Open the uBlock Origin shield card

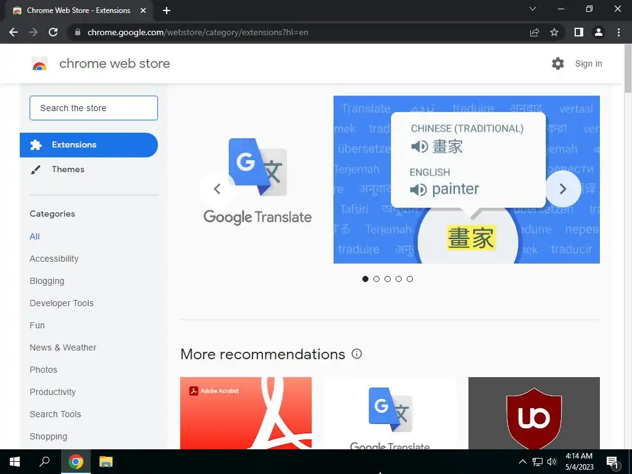(534, 413)
